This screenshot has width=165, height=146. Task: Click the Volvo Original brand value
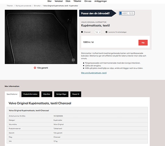click(59, 124)
